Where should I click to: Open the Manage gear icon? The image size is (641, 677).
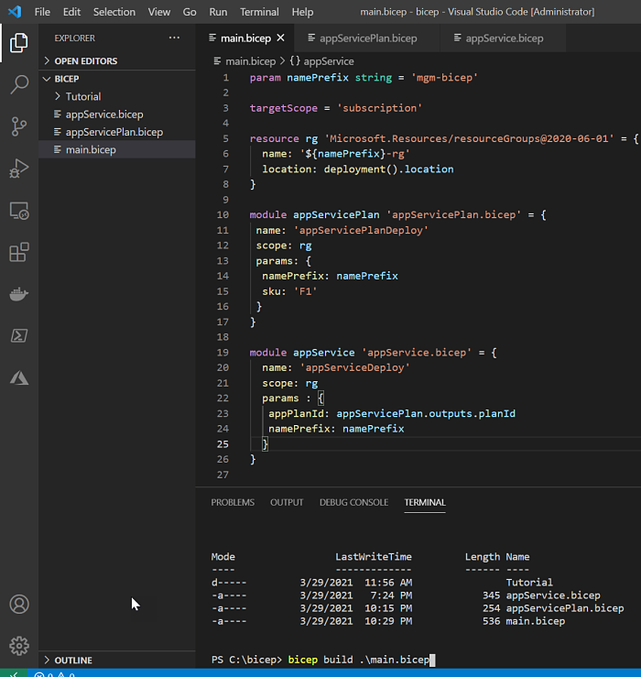(19, 646)
